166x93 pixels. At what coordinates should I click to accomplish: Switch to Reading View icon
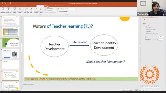click(x=143, y=90)
